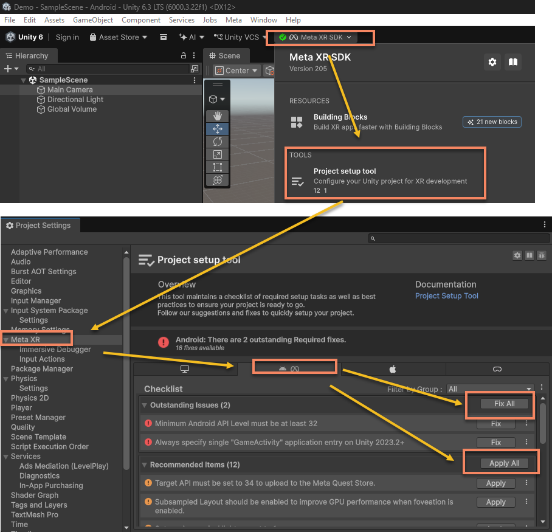552x532 pixels.
Task: Open the Filter by Group dropdown
Action: [490, 389]
